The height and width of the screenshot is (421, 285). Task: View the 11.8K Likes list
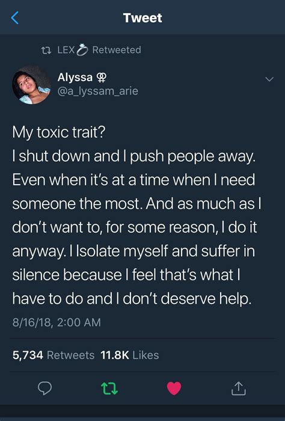pyautogui.click(x=130, y=355)
